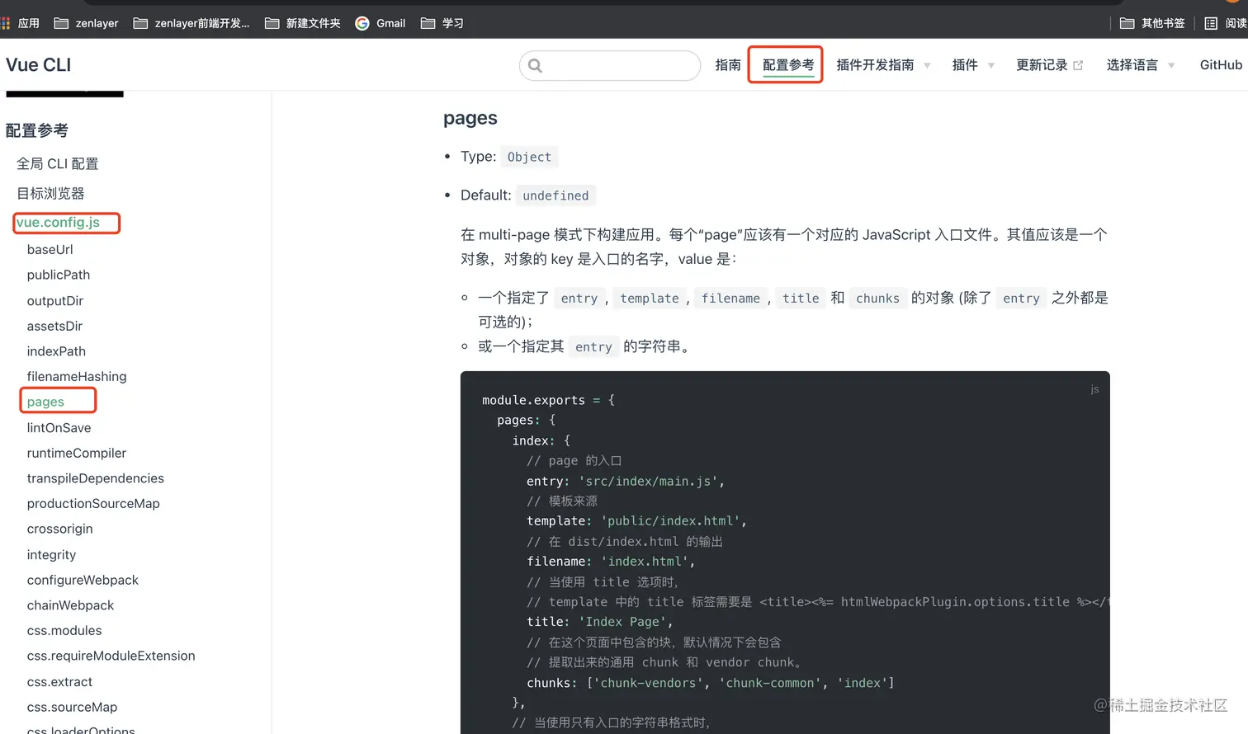This screenshot has height=734, width=1248.
Task: Expand the 选择语言 dropdown arrow
Action: [1170, 66]
